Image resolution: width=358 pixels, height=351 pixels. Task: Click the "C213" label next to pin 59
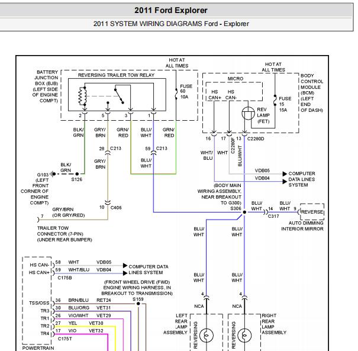[x=162, y=149]
